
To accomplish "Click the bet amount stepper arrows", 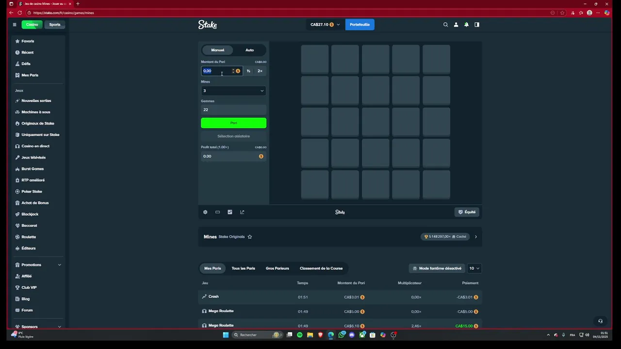I will point(233,71).
